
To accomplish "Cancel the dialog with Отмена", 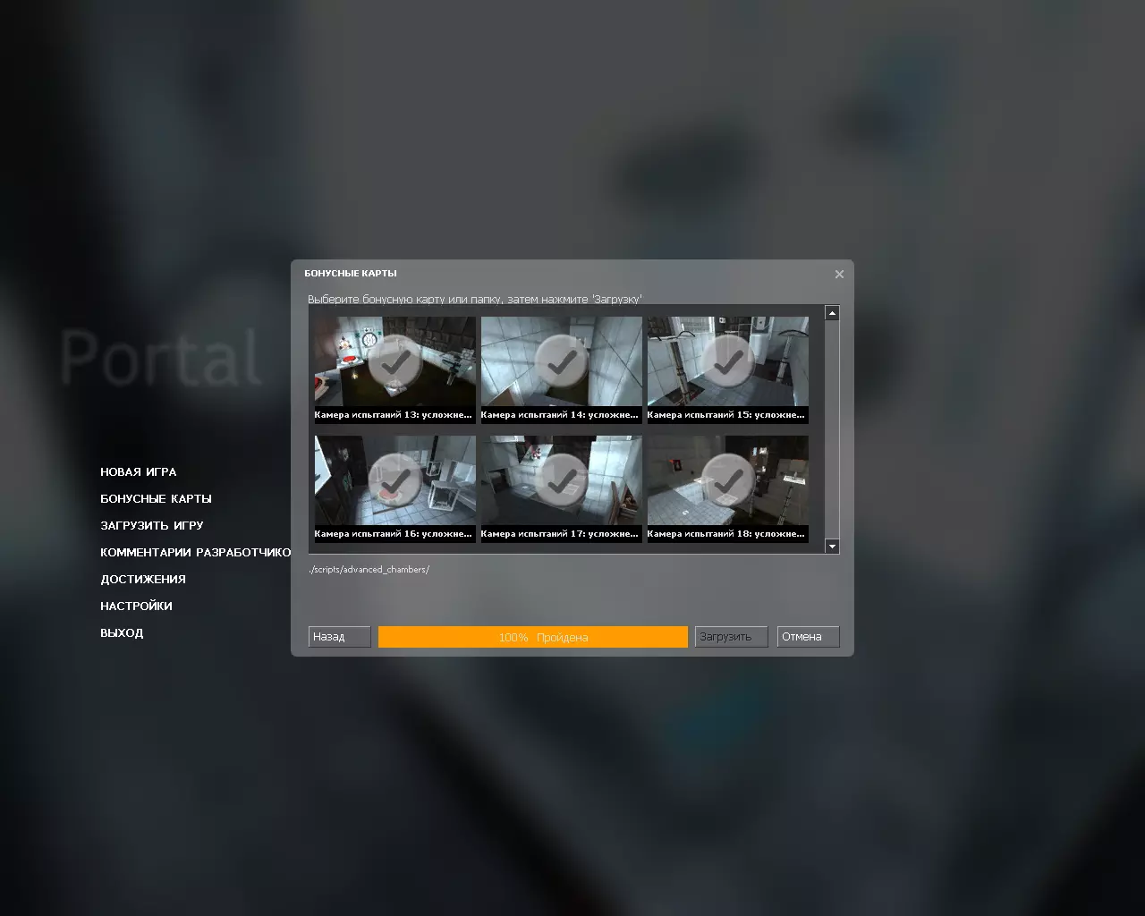I will tap(809, 637).
